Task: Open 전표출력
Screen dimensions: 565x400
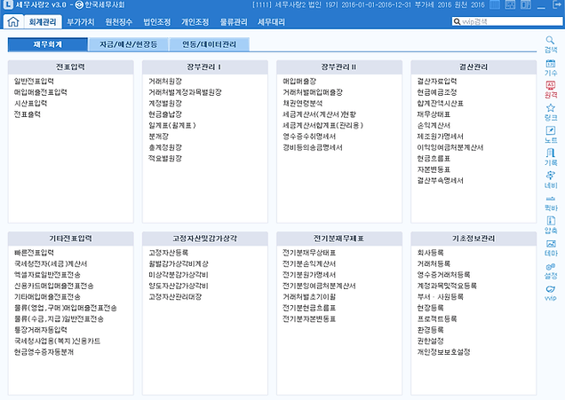Action: 27,114
